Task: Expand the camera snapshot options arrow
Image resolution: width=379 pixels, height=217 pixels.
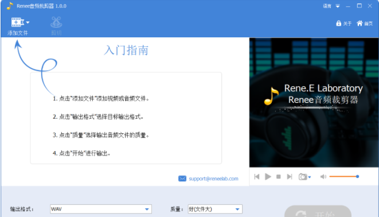Action: point(310,177)
